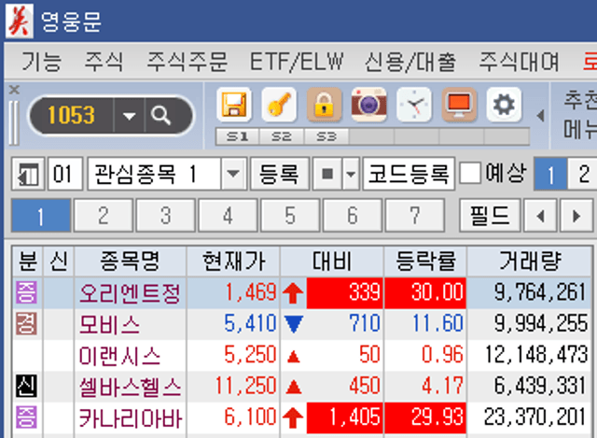This screenshot has width=597, height=438.
Task: Click the 필드 button
Action: click(490, 216)
